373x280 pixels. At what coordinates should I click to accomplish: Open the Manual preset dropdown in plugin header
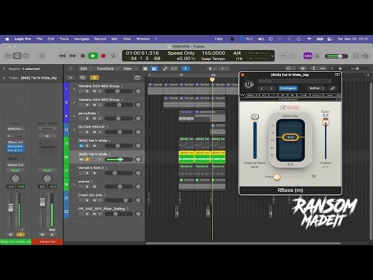[x=294, y=81]
